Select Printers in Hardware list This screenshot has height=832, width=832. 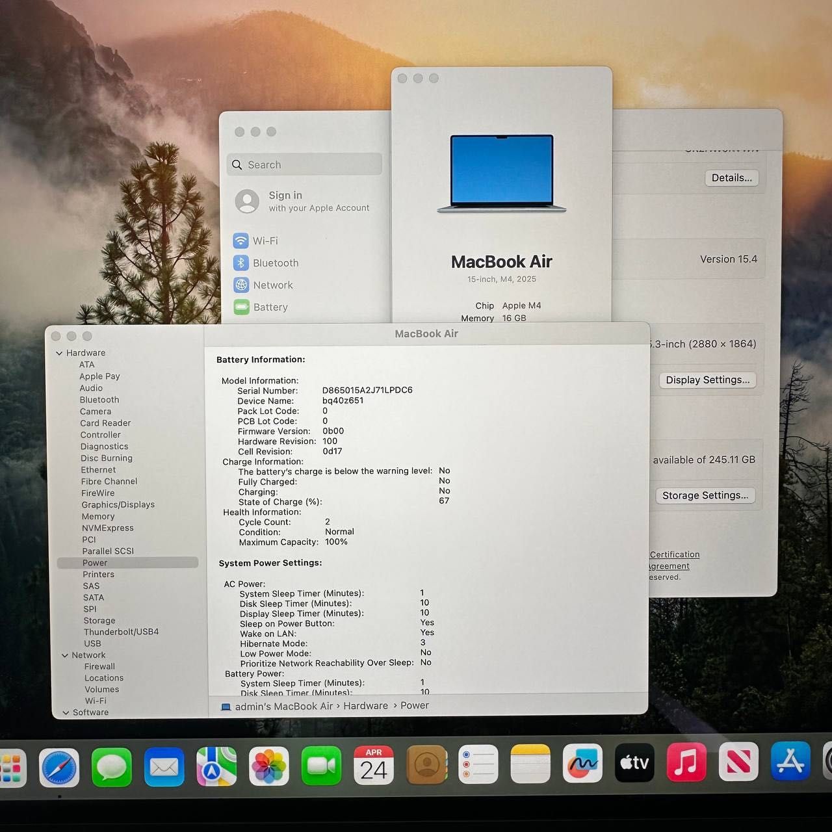(98, 575)
